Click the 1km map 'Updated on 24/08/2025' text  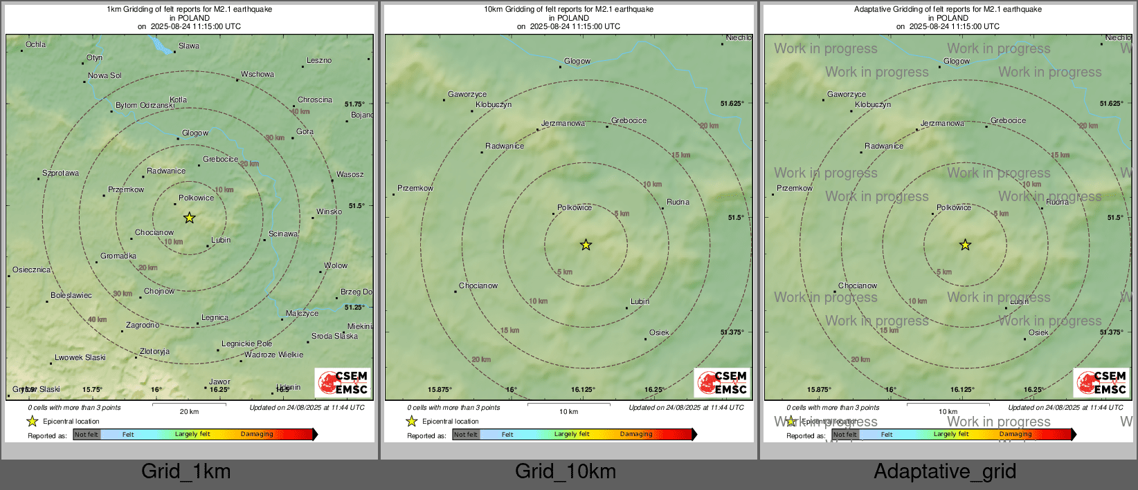coord(307,408)
